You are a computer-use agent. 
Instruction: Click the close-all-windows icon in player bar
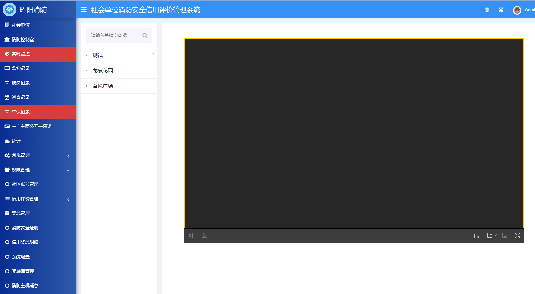click(476, 235)
